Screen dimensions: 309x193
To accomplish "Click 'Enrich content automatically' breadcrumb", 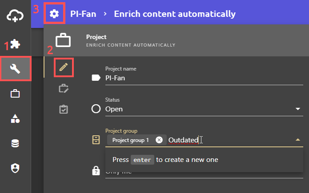I will [175, 14].
